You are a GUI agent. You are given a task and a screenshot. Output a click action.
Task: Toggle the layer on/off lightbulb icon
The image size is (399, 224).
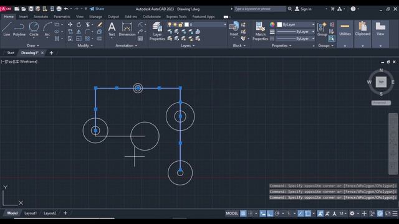(x=170, y=25)
